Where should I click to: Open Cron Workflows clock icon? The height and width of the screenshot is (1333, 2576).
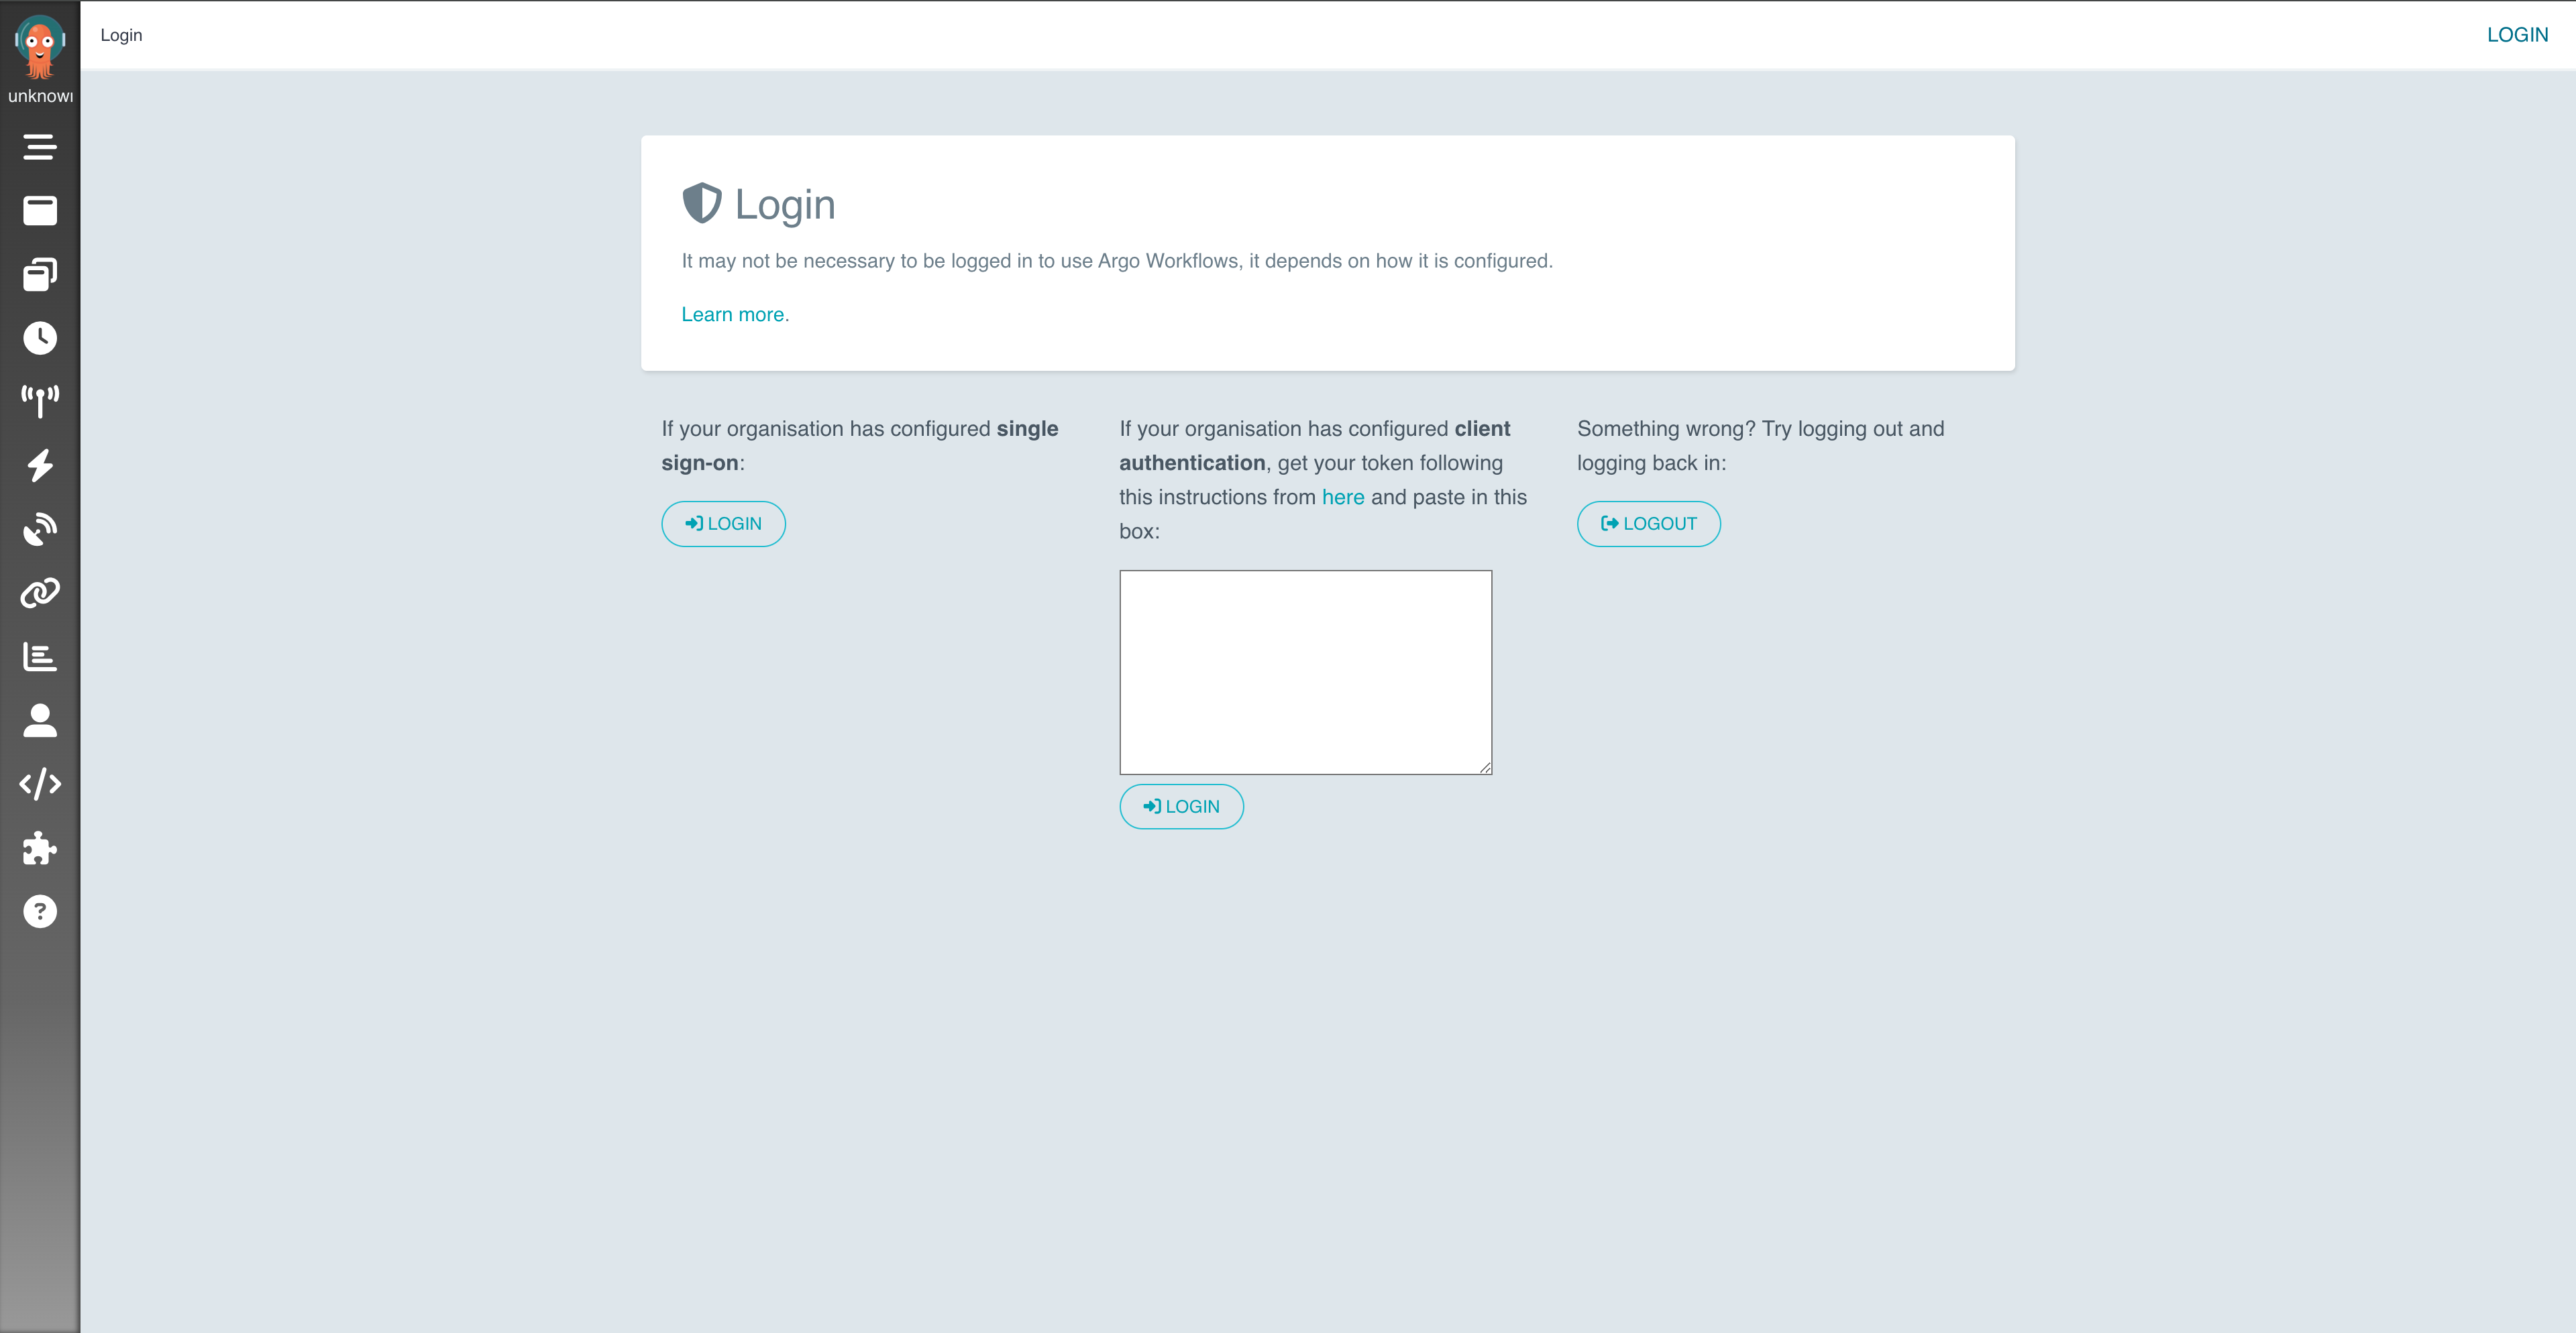(x=40, y=338)
